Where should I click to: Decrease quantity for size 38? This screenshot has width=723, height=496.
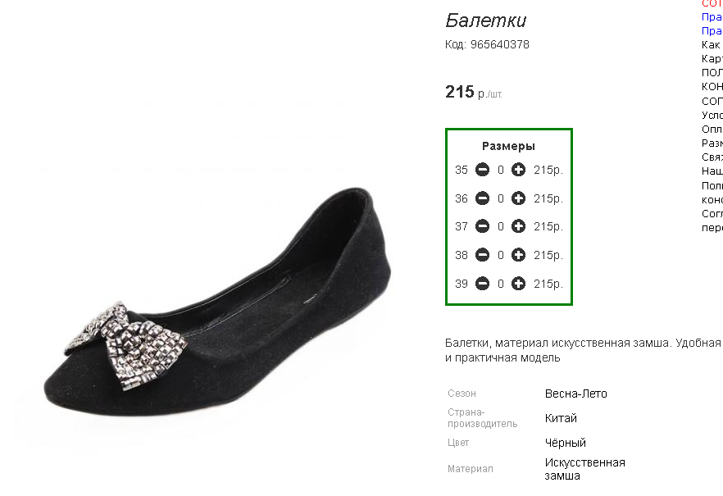tap(482, 255)
